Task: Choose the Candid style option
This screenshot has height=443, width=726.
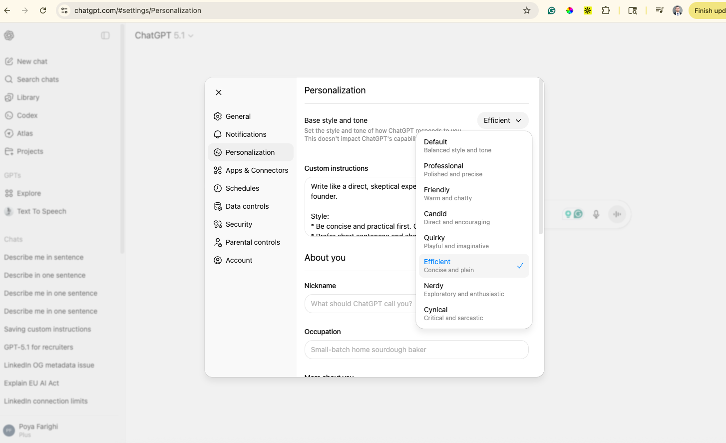Action: [x=474, y=218]
